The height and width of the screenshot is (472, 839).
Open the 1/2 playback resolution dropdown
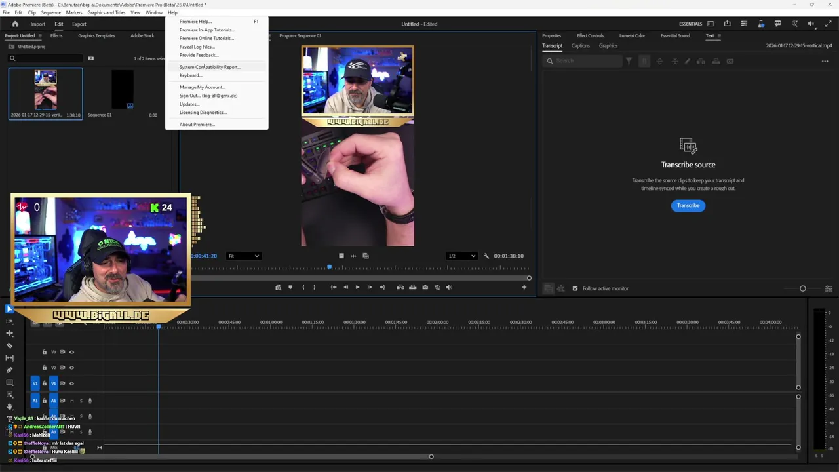461,256
